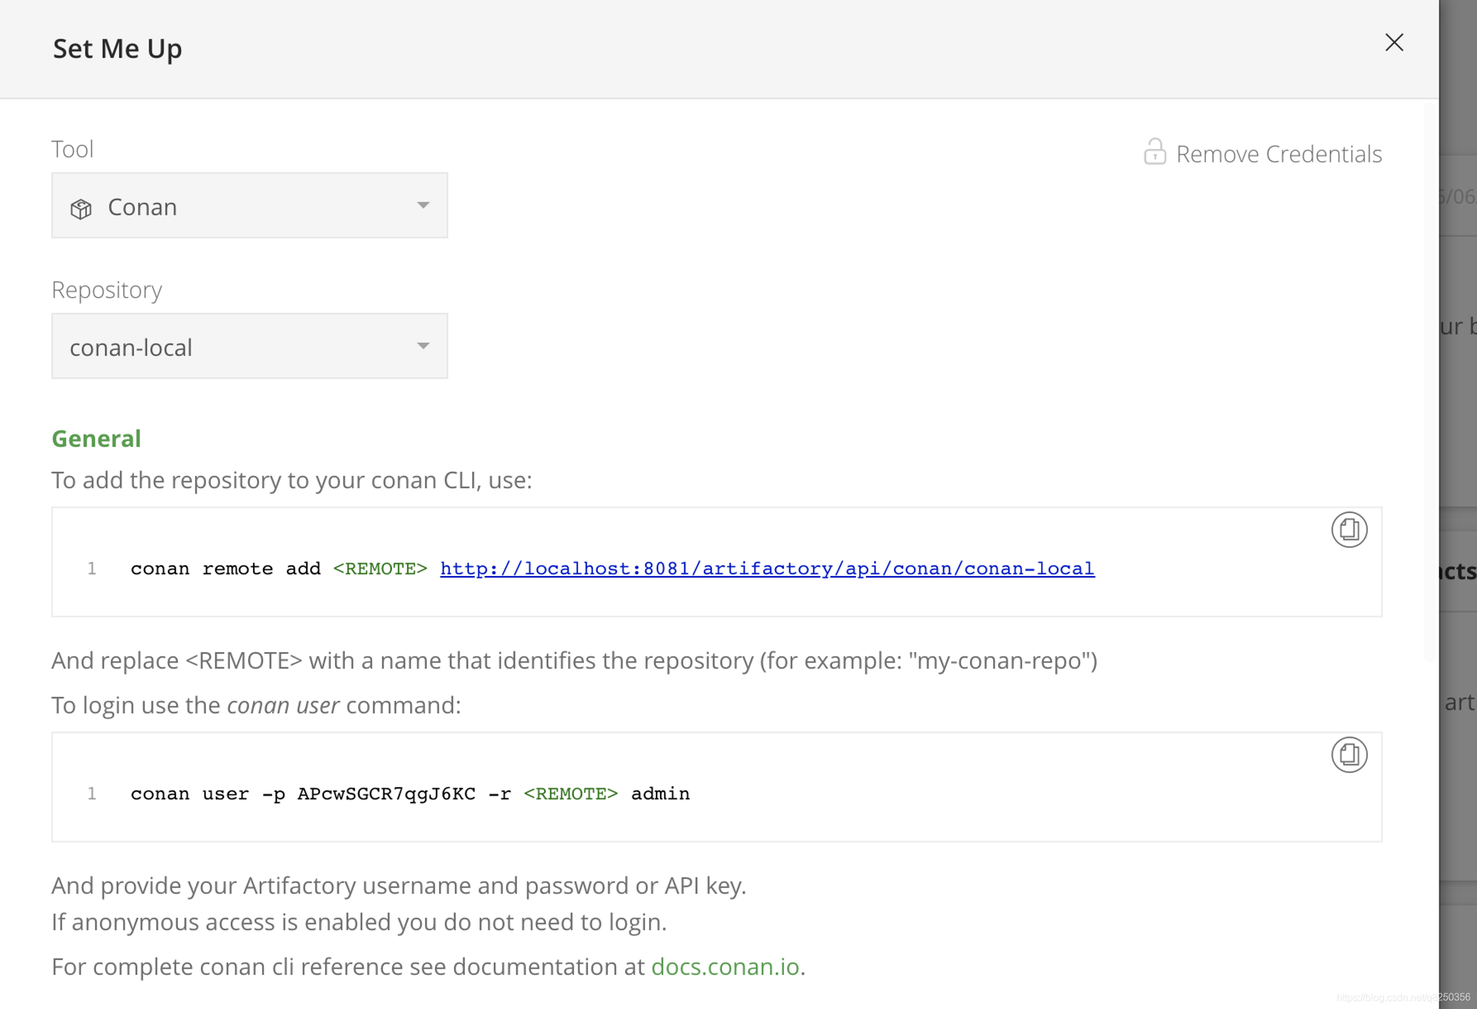The width and height of the screenshot is (1477, 1009).
Task: Close the Set Me Up dialog
Action: coord(1394,43)
